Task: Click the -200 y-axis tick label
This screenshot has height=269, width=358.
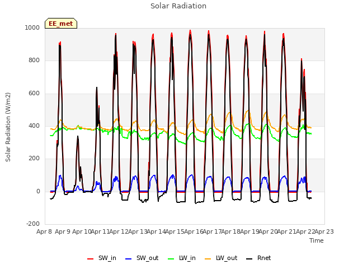Action: tap(33, 224)
